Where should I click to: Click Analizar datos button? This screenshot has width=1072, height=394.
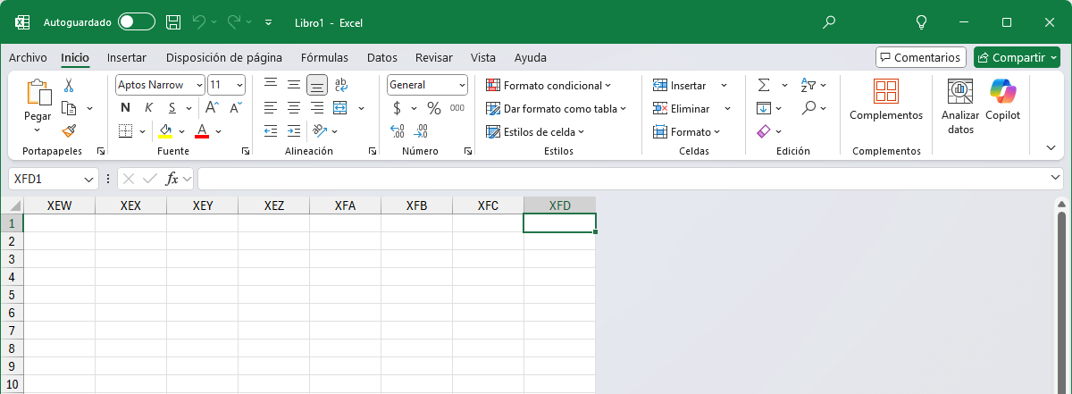(x=960, y=106)
